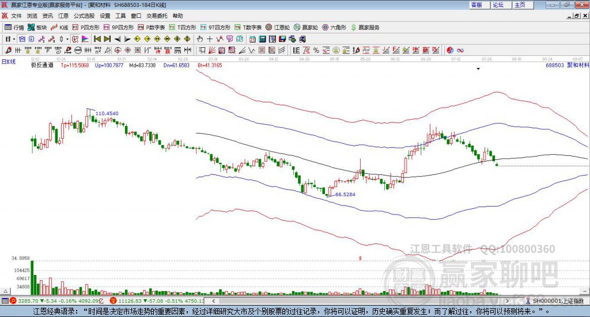This screenshot has width=590, height=317.
Task: Open the 交易委托 menu
Action: pos(157,16)
